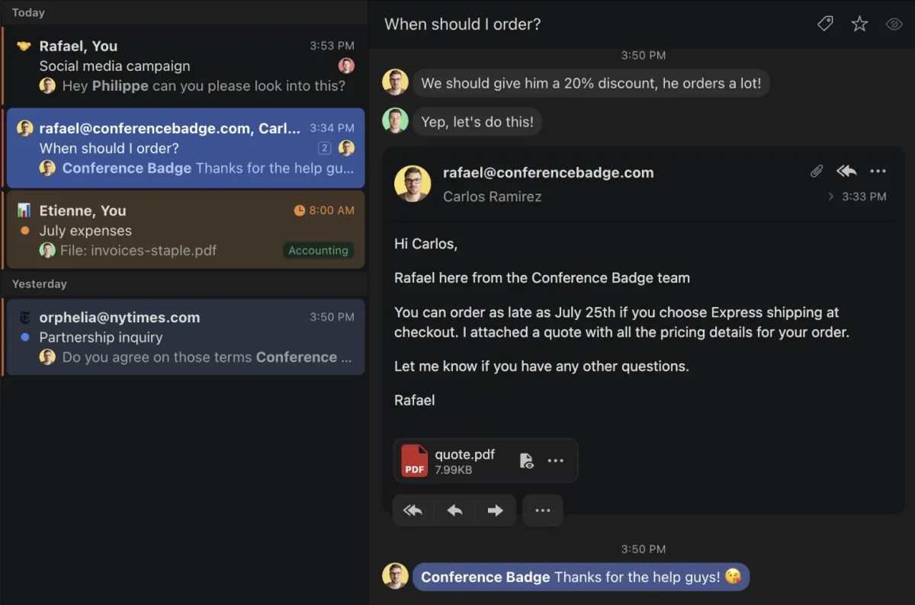The height and width of the screenshot is (605, 915).
Task: Click the 20% discount comment bubble
Action: pyautogui.click(x=591, y=83)
